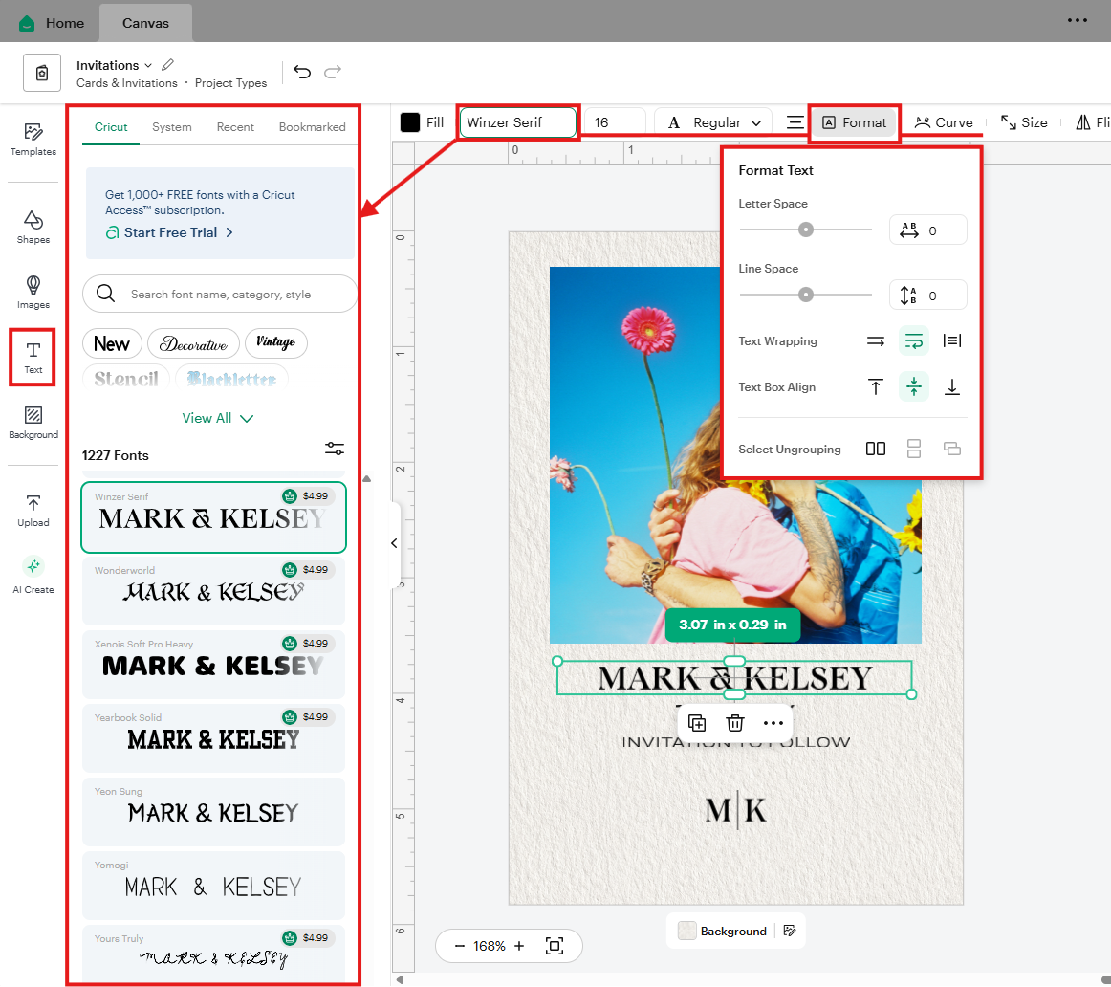Switch to the System fonts tab
The height and width of the screenshot is (987, 1111).
point(171,127)
